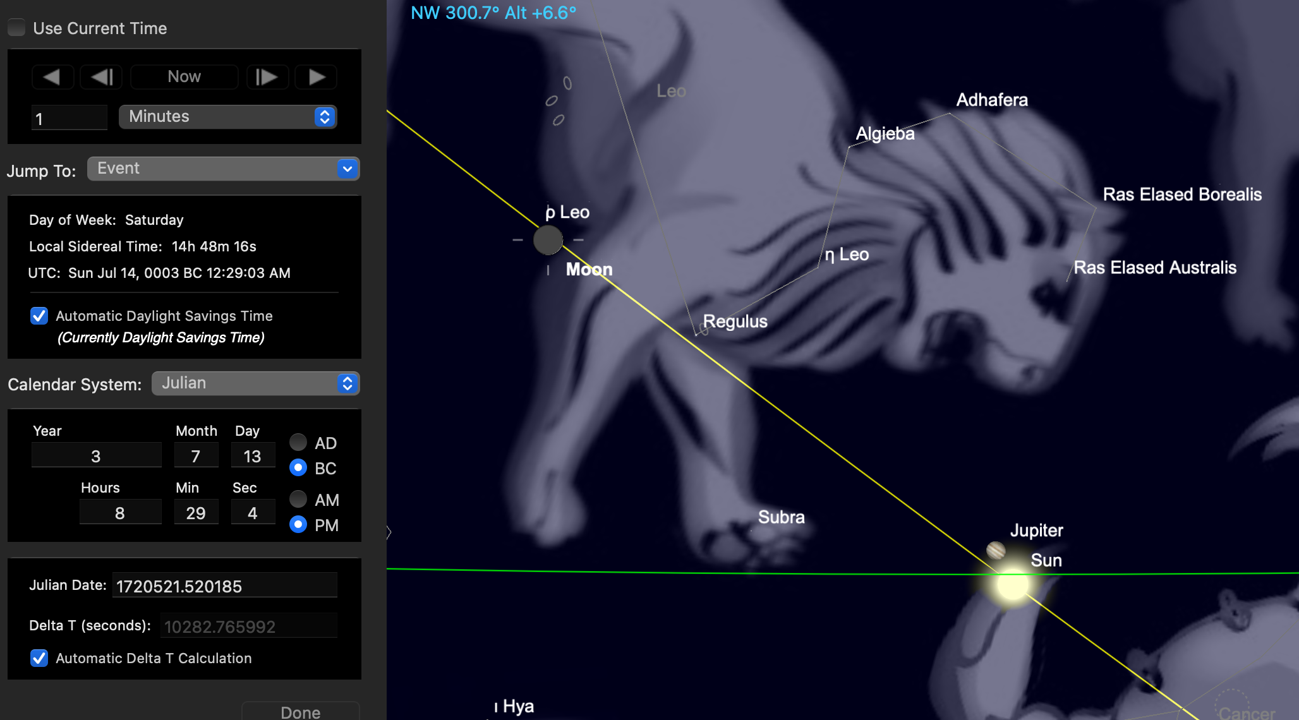The image size is (1299, 720).
Task: Click the Local Sidereal Time value
Action: (214, 246)
